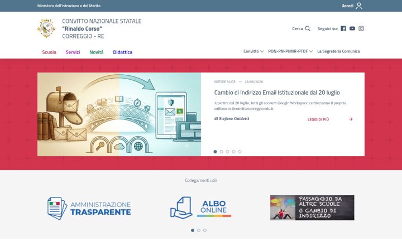The height and width of the screenshot is (251, 402).
Task: Open the school's YouTube channel icon
Action: 352,28
